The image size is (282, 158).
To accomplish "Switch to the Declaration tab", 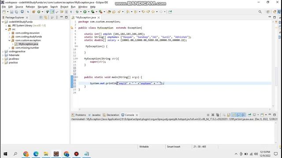I will [111, 115].
